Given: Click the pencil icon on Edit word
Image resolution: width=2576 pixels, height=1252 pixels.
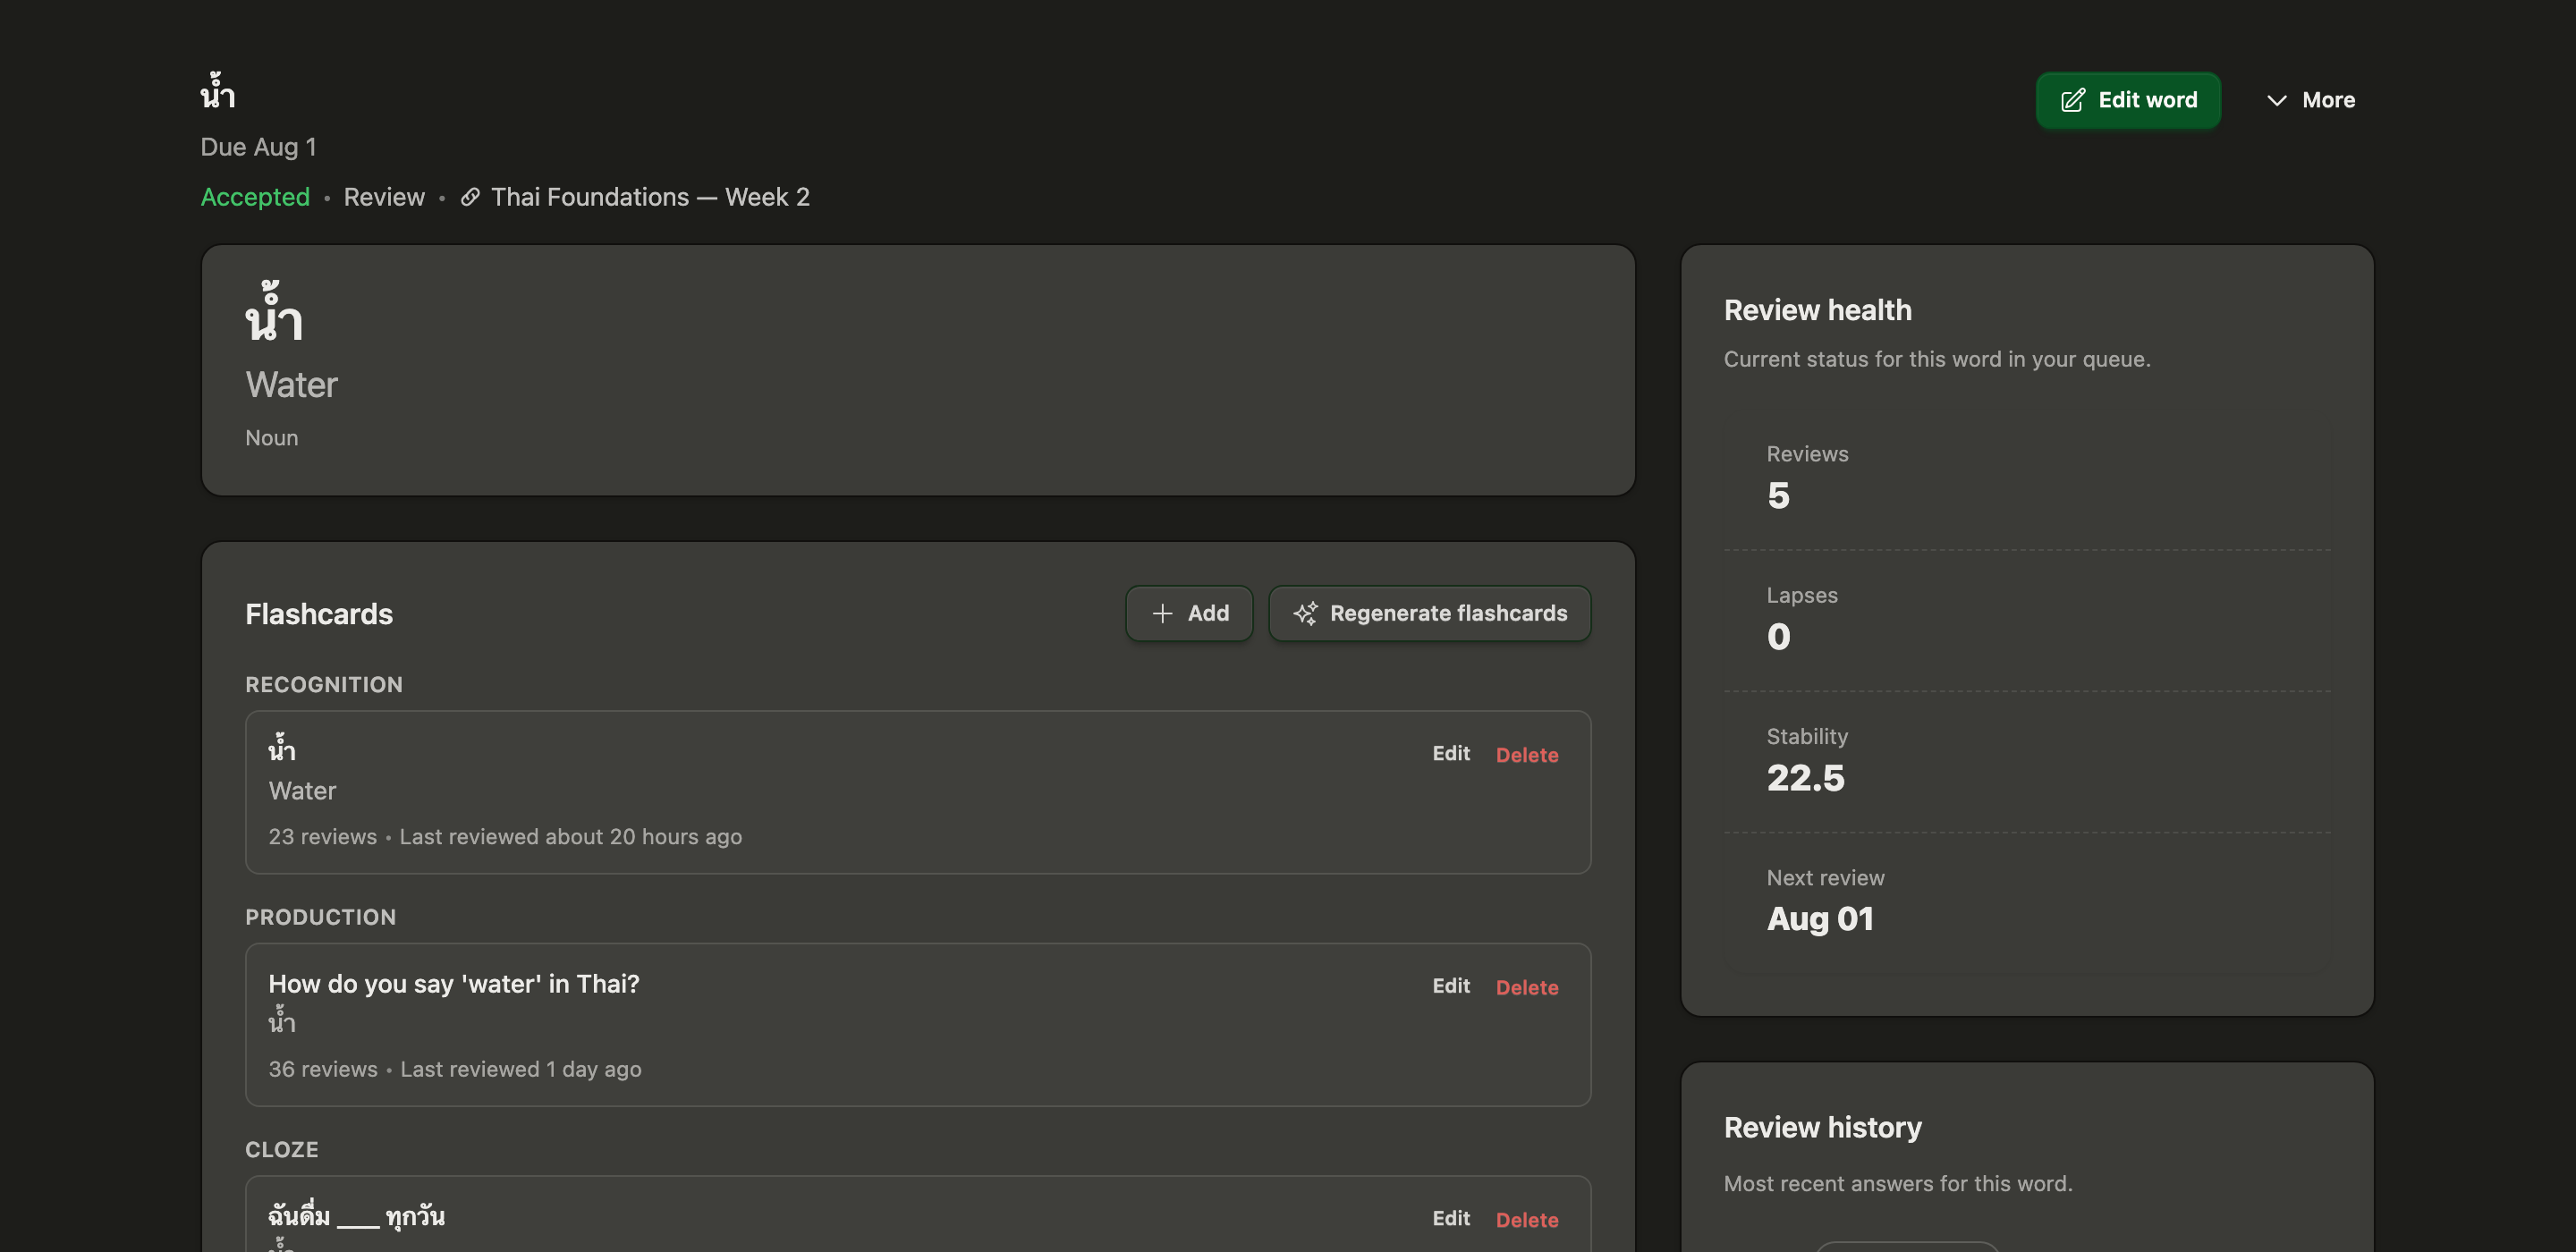Looking at the screenshot, I should (x=2073, y=100).
